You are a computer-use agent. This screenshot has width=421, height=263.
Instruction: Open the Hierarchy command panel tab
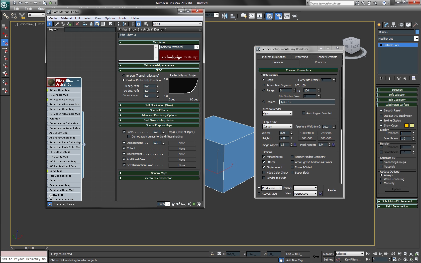click(394, 25)
